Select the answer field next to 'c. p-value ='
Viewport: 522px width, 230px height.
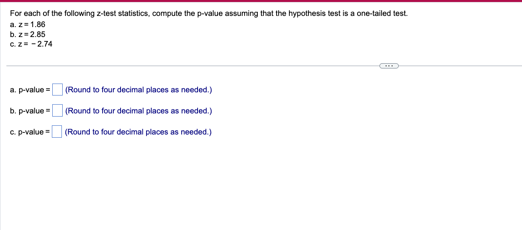(57, 132)
